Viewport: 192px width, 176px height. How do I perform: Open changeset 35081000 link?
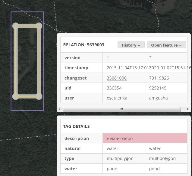[117, 78]
